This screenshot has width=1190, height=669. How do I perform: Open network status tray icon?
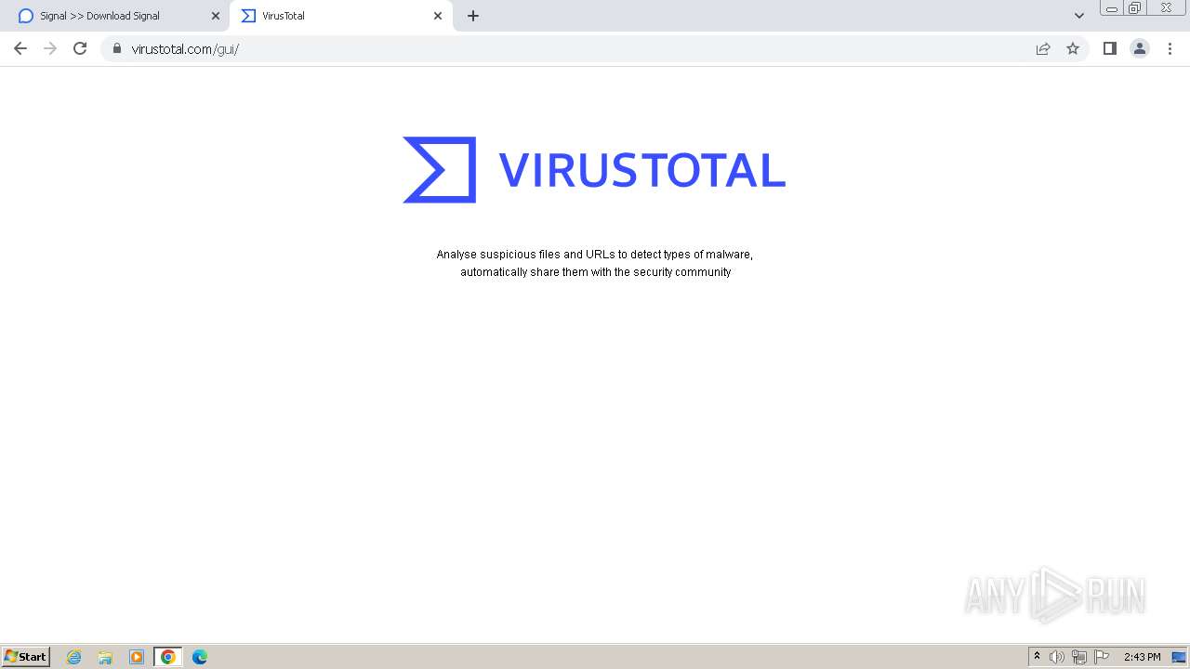click(x=1079, y=657)
